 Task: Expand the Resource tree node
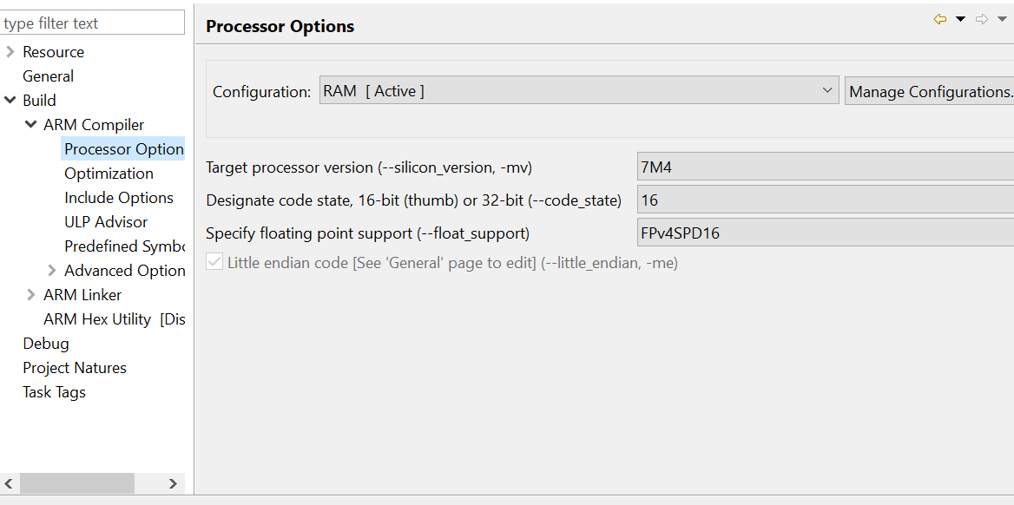10,52
